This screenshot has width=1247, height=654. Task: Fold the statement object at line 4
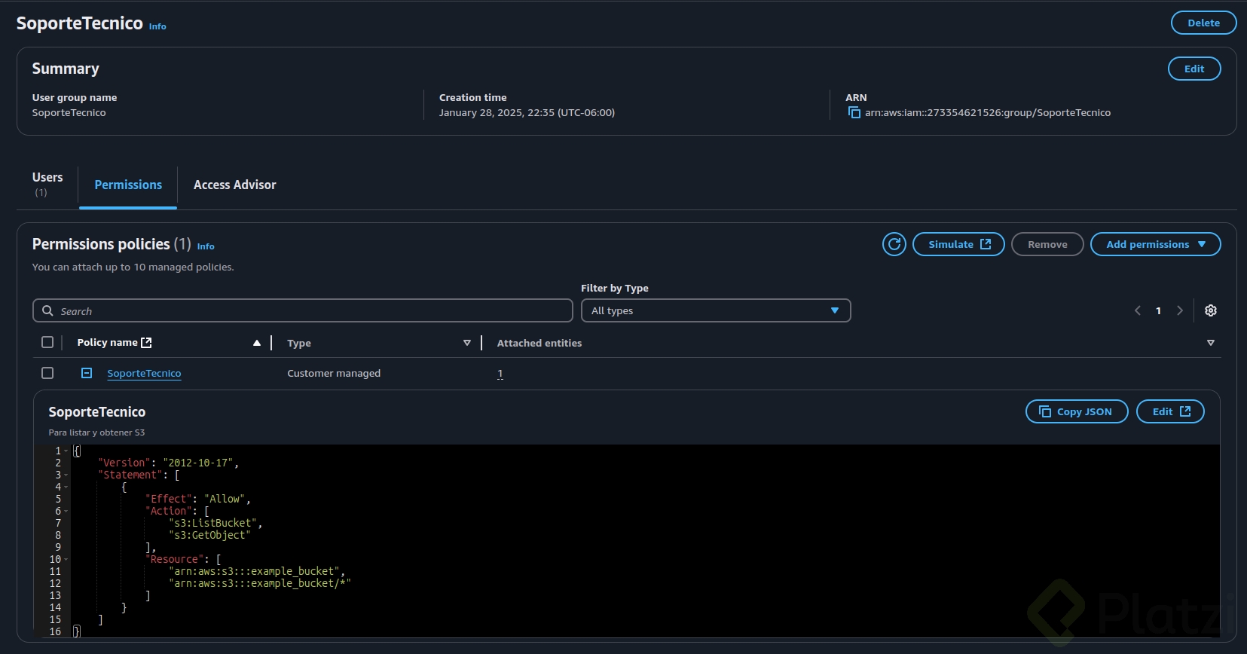point(66,487)
